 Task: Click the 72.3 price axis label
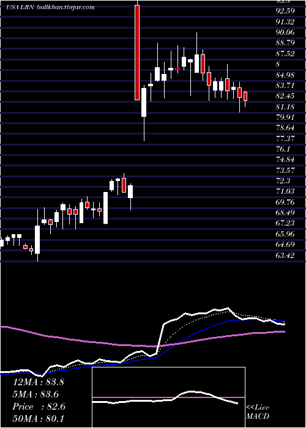click(x=283, y=181)
